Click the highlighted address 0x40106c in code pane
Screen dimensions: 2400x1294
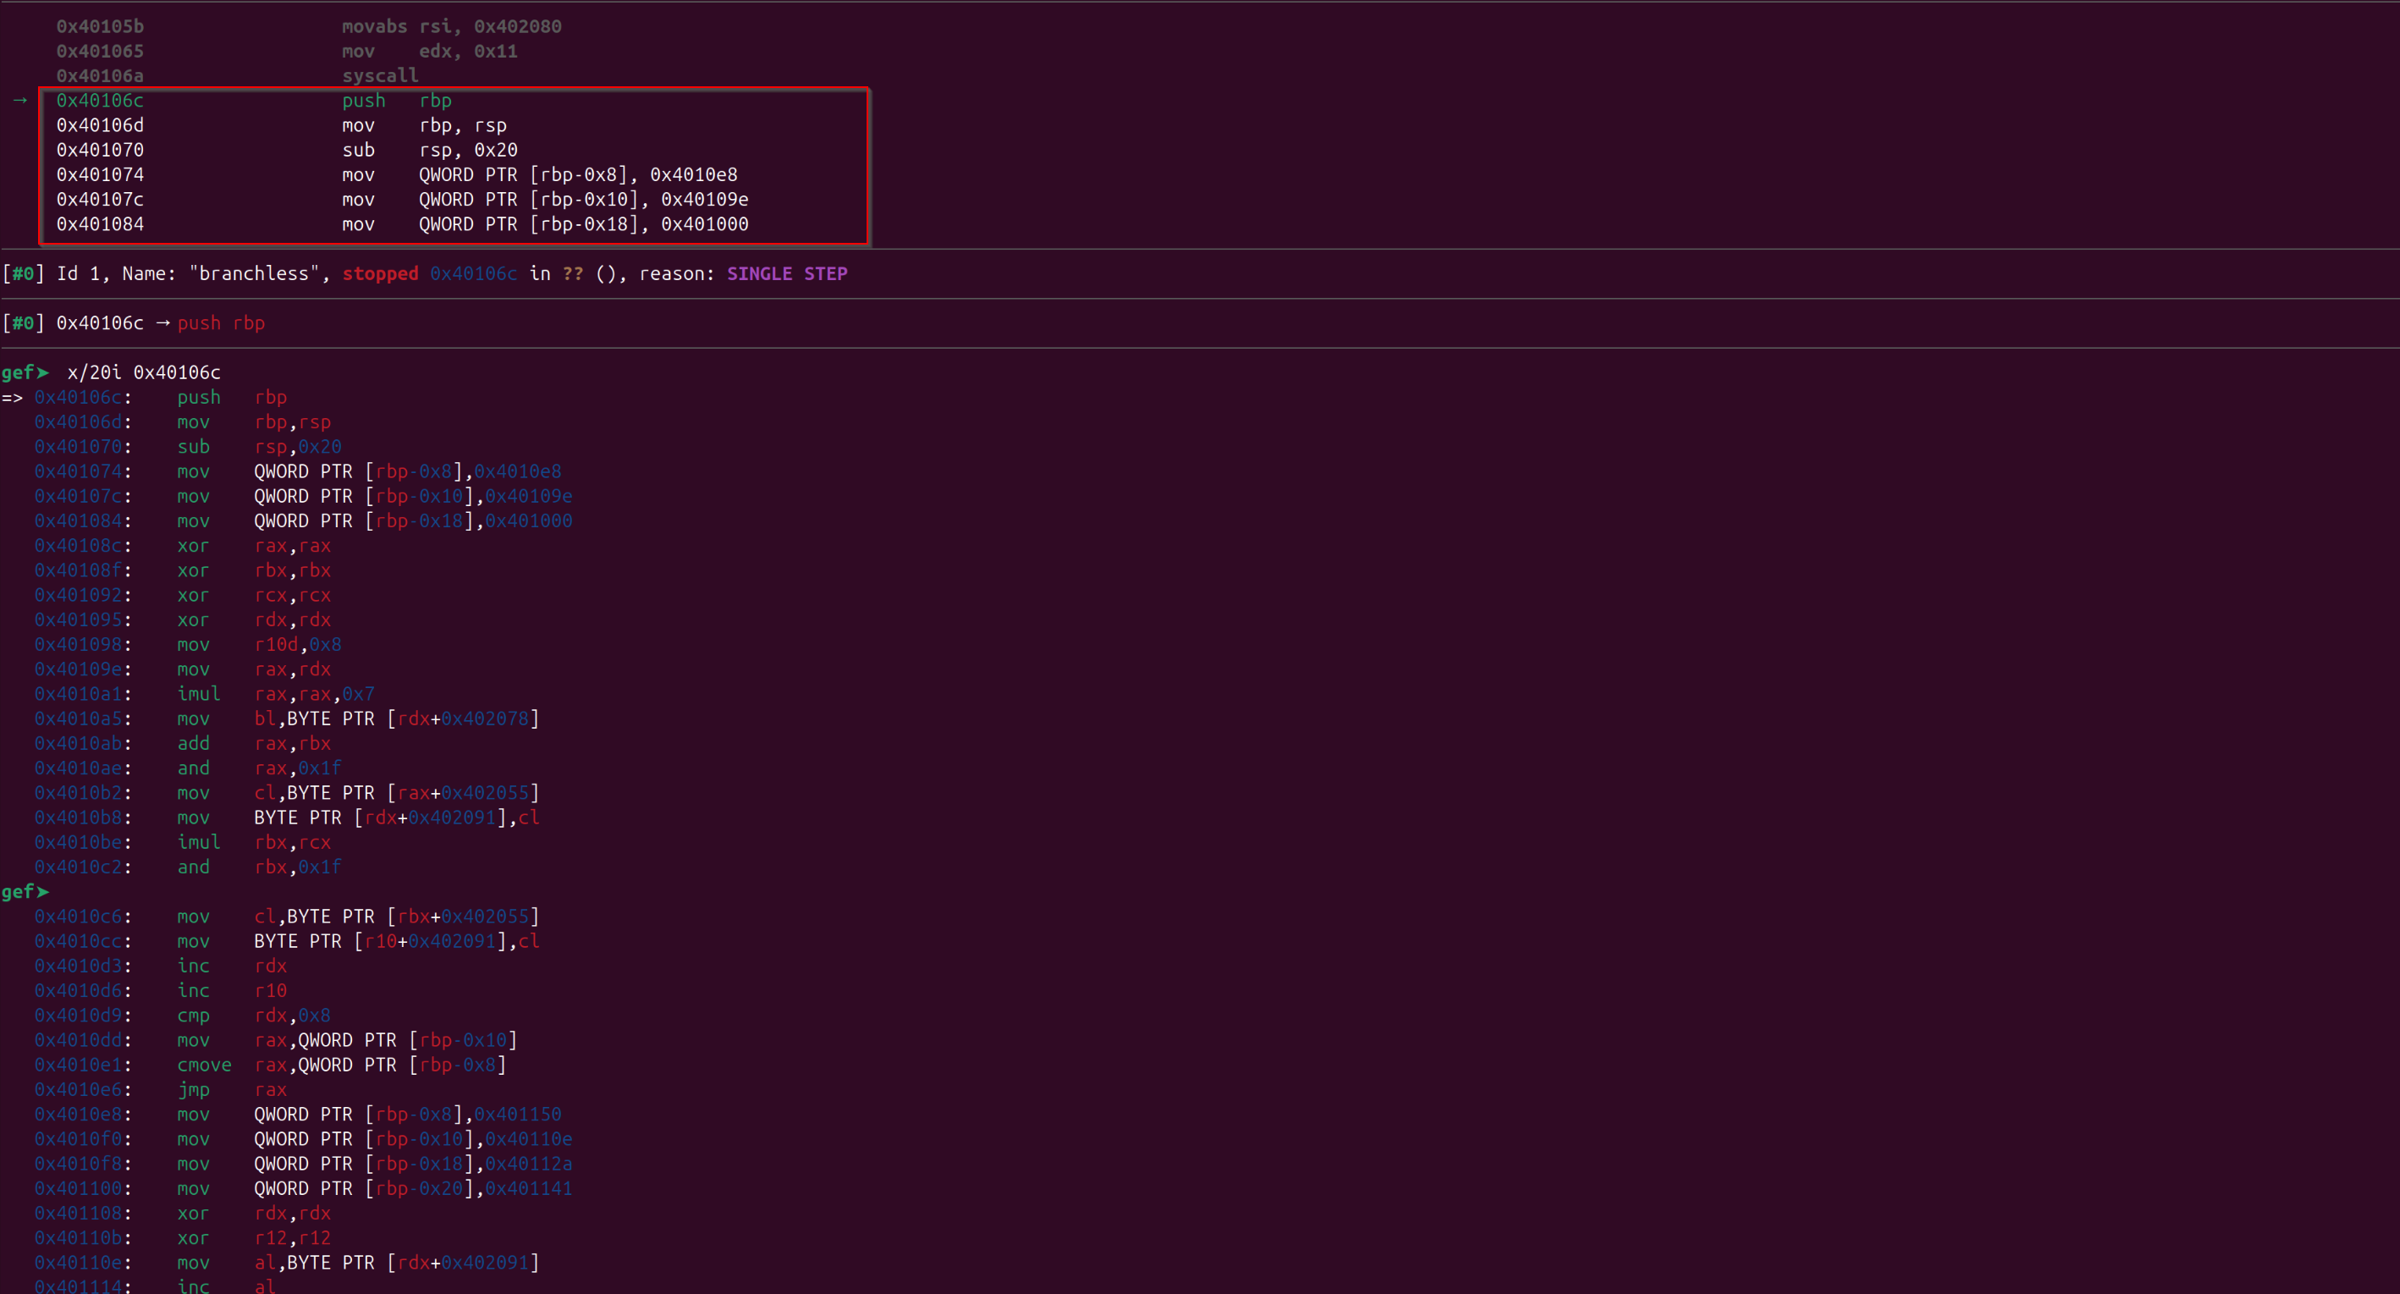coord(100,101)
